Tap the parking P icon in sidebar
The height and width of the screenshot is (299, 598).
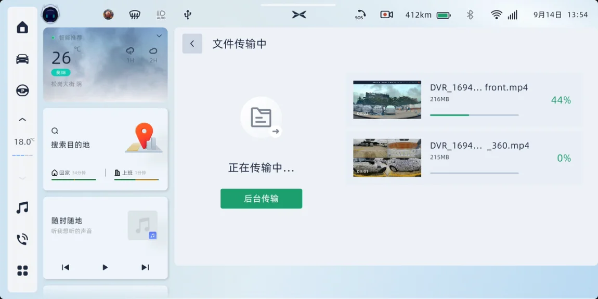pos(22,90)
